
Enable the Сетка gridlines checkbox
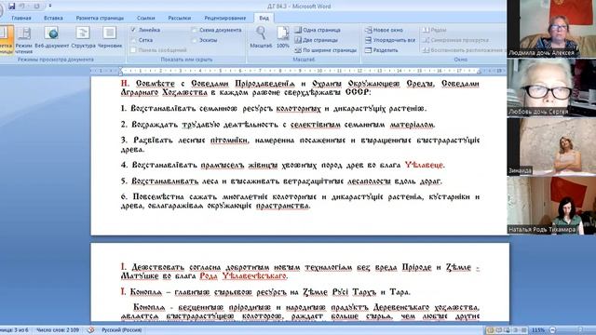[142, 40]
